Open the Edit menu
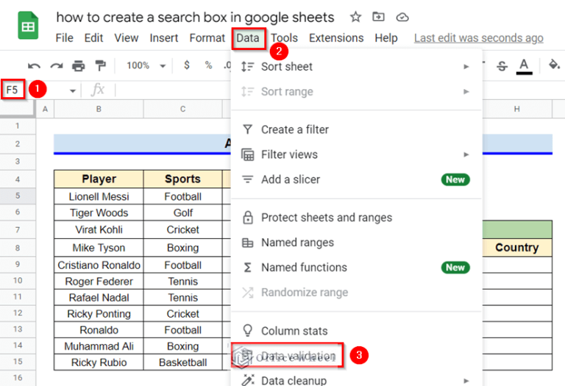This screenshot has width=565, height=386. click(x=93, y=37)
